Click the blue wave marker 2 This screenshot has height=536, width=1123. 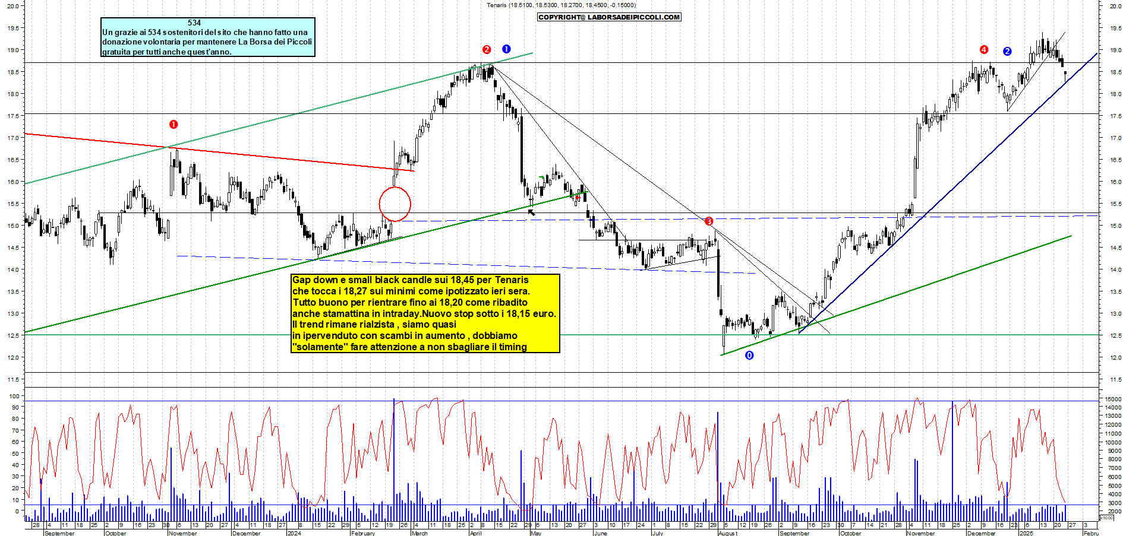tap(1007, 51)
